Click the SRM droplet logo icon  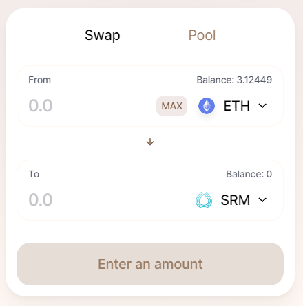pyautogui.click(x=204, y=200)
